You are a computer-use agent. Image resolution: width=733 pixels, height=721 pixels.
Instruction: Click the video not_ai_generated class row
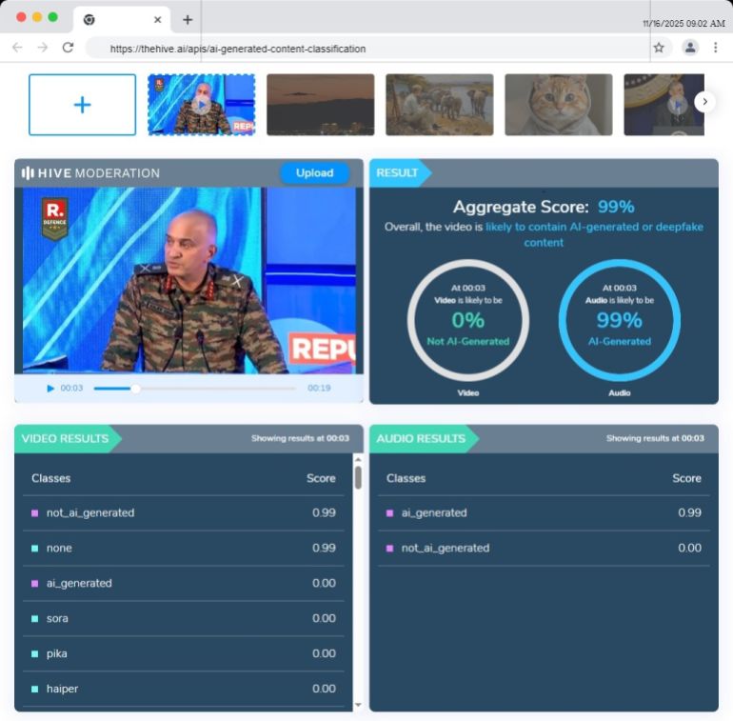tap(183, 513)
